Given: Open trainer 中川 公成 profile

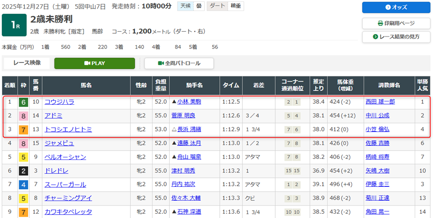Looking at the screenshot, I should point(378,116).
